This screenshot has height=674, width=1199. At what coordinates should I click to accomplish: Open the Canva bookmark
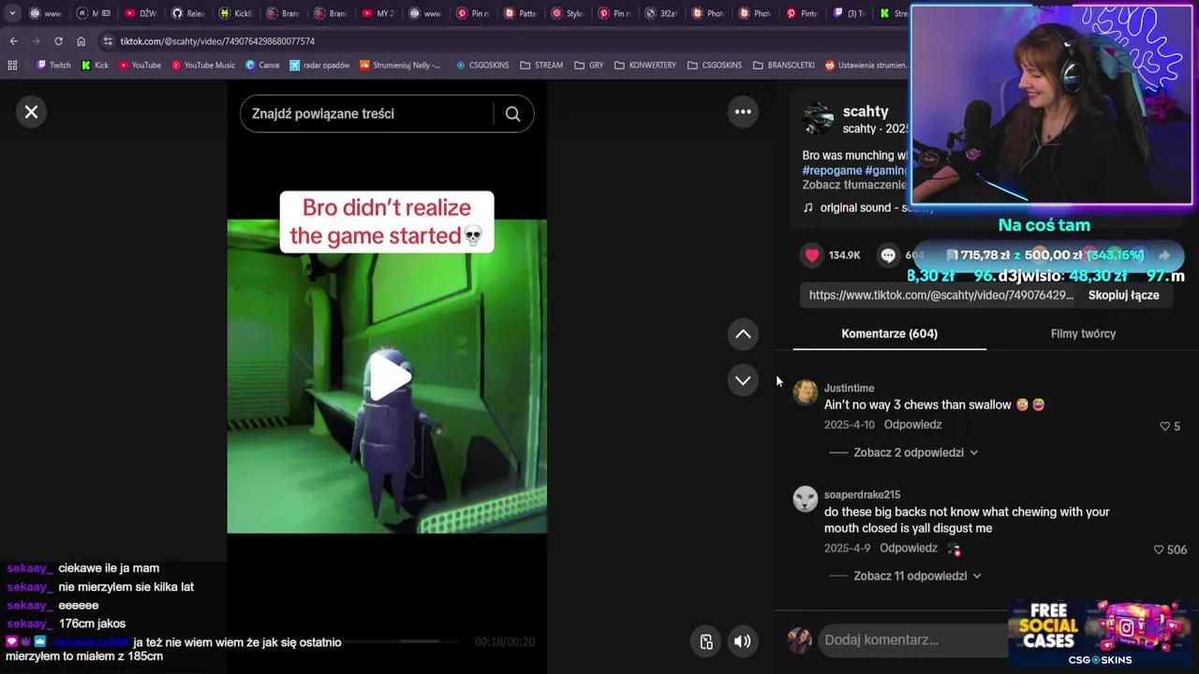coord(262,66)
